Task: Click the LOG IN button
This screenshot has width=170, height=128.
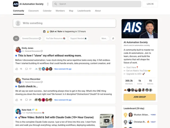Action: click(x=150, y=4)
